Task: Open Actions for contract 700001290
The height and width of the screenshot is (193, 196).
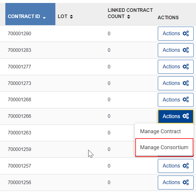Action: pos(176,33)
